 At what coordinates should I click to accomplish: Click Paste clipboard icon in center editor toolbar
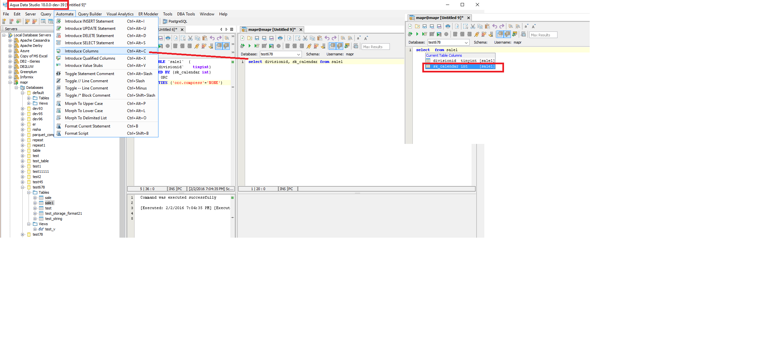point(320,38)
